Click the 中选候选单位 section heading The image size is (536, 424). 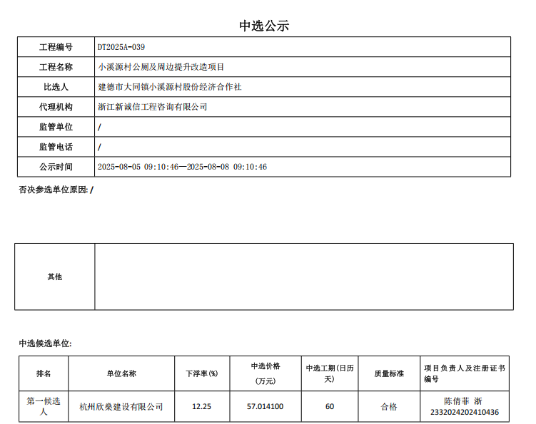pos(45,343)
